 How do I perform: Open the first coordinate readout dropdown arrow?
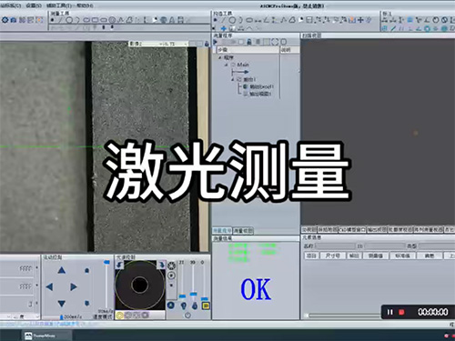(37, 268)
